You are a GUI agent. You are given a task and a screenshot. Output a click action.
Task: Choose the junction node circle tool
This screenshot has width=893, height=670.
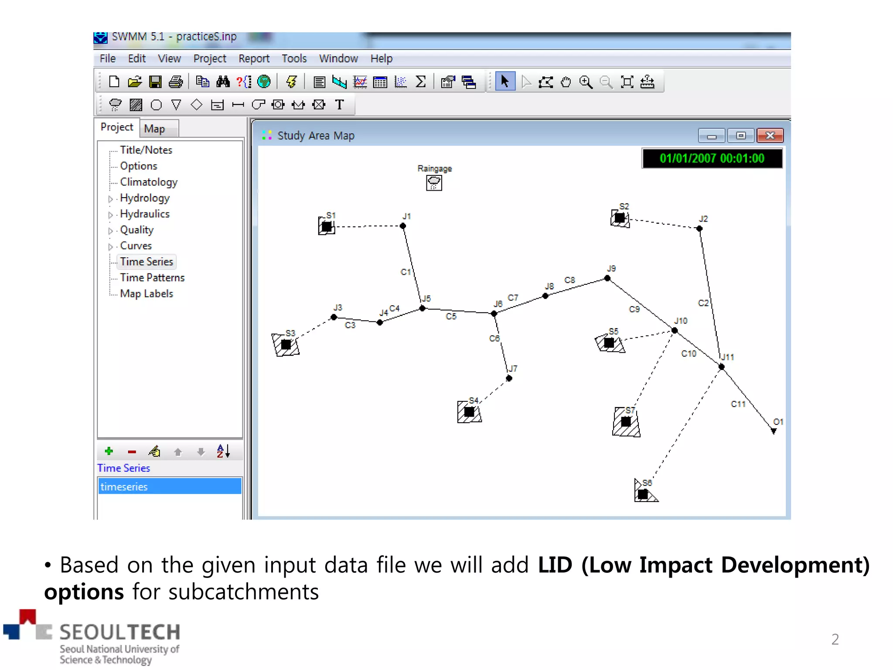(156, 105)
